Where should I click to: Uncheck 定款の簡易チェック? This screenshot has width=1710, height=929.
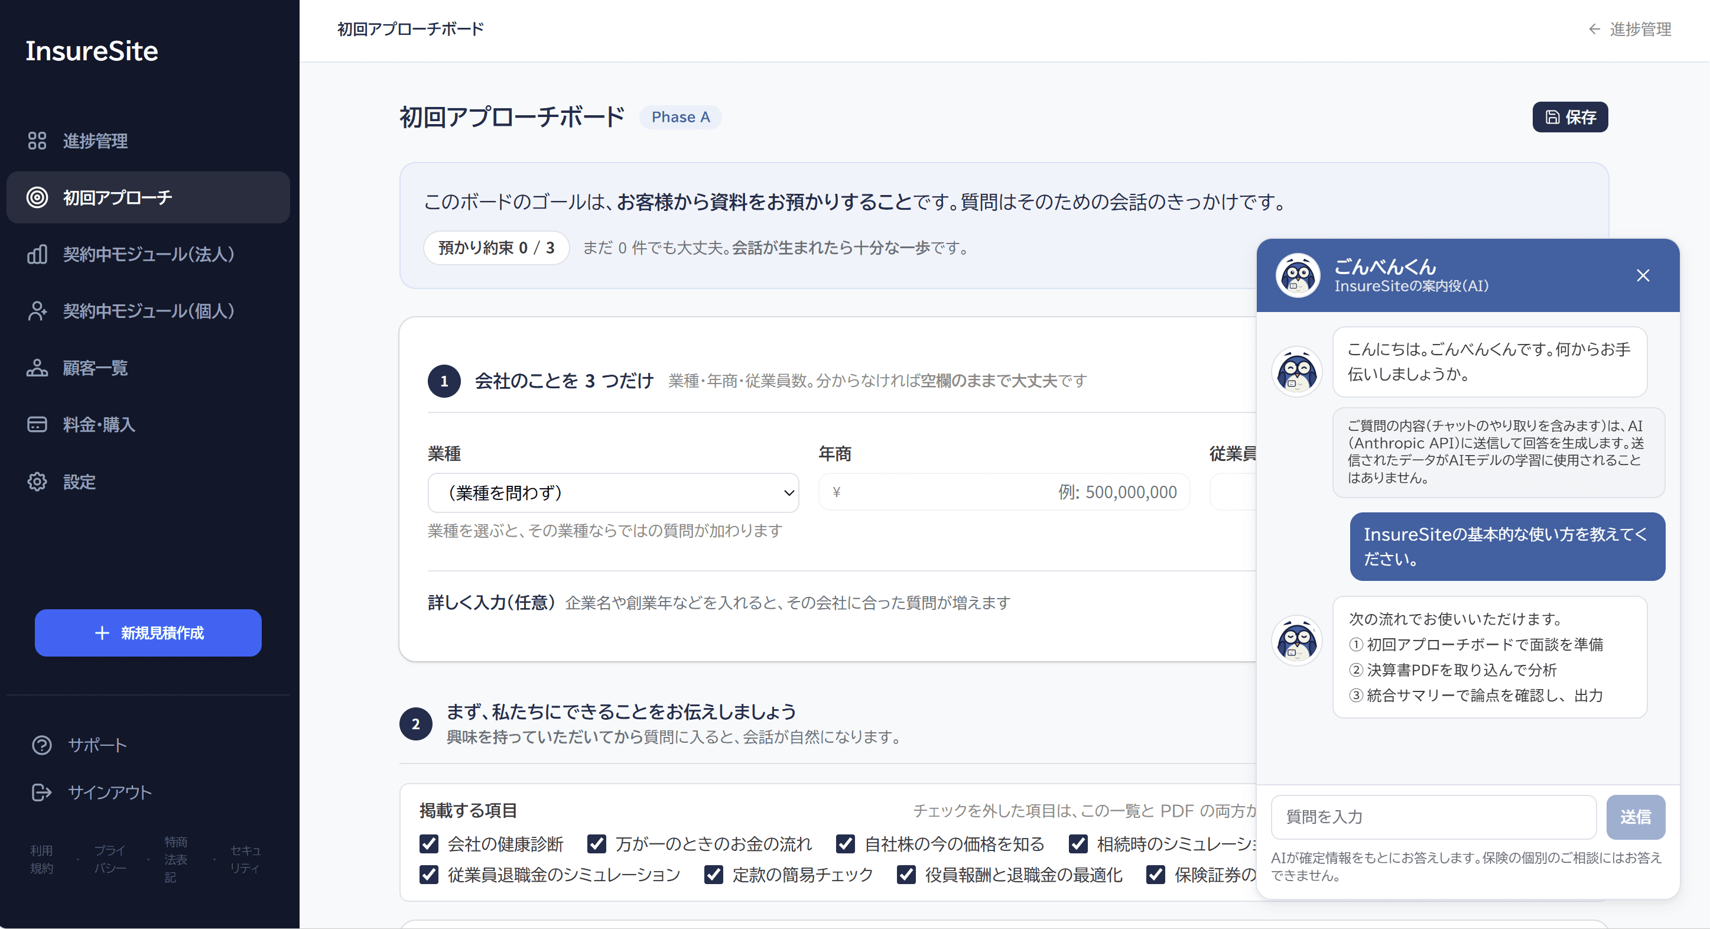pos(714,875)
